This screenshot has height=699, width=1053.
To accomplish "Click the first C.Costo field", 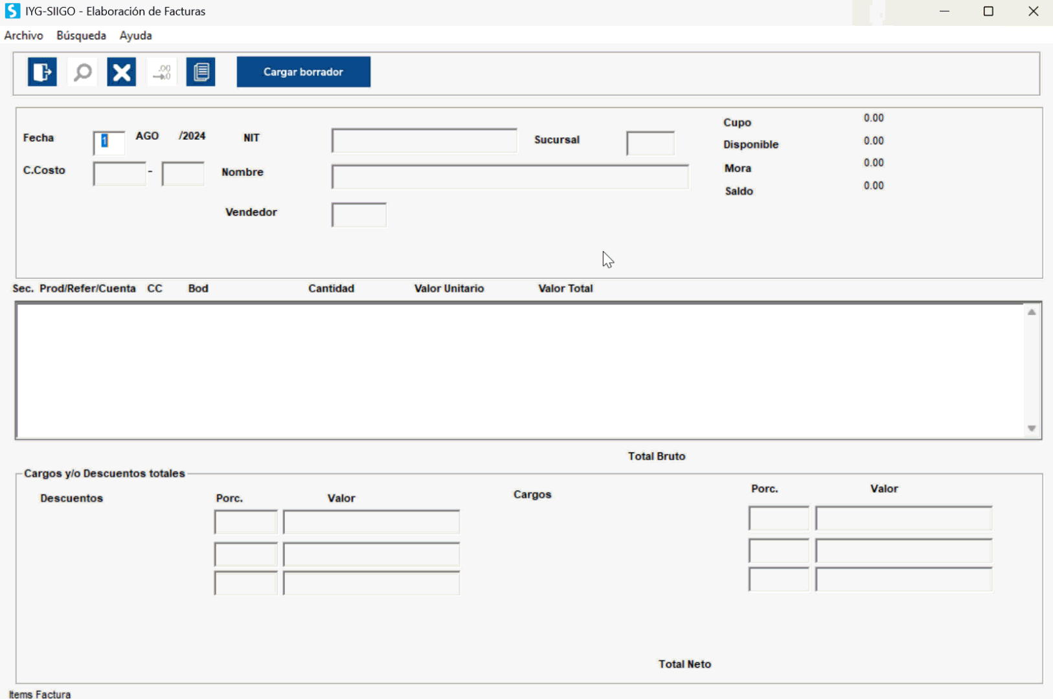I will [x=120, y=173].
